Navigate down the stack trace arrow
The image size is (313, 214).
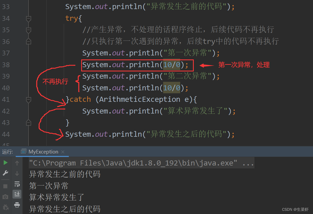pyautogui.click(x=17, y=173)
